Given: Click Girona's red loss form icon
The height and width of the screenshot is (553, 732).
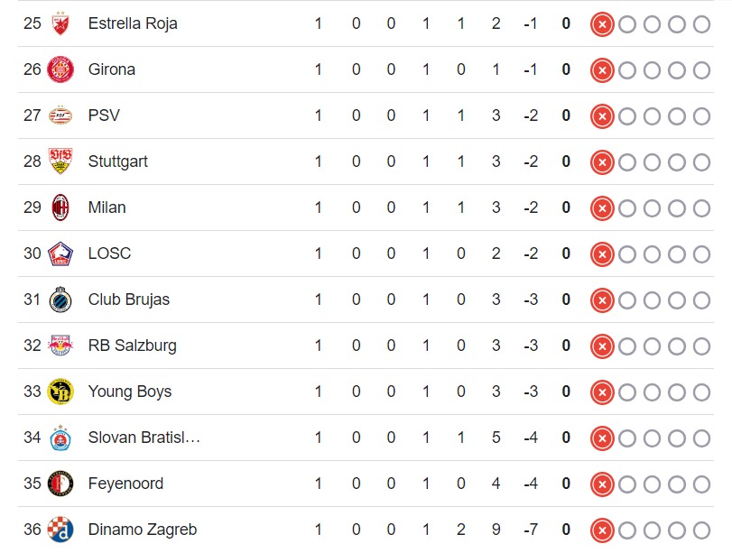Looking at the screenshot, I should pyautogui.click(x=602, y=69).
